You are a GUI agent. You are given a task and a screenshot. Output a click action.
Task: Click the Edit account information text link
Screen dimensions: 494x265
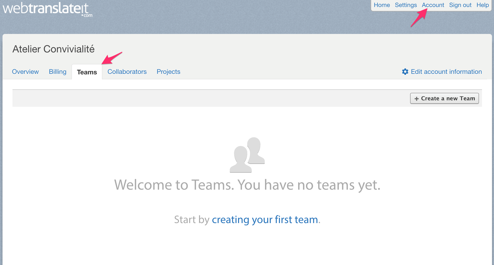(446, 72)
